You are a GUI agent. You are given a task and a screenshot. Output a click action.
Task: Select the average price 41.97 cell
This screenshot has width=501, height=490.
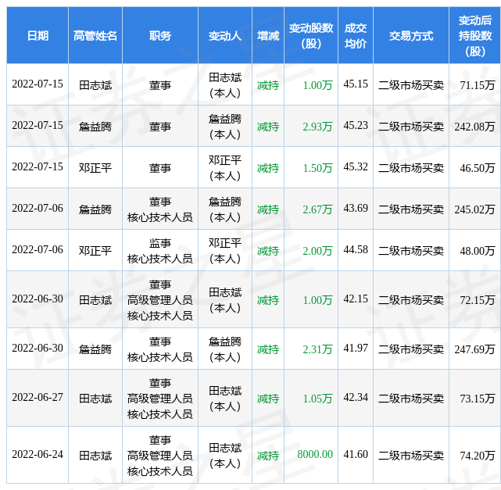[356, 349]
